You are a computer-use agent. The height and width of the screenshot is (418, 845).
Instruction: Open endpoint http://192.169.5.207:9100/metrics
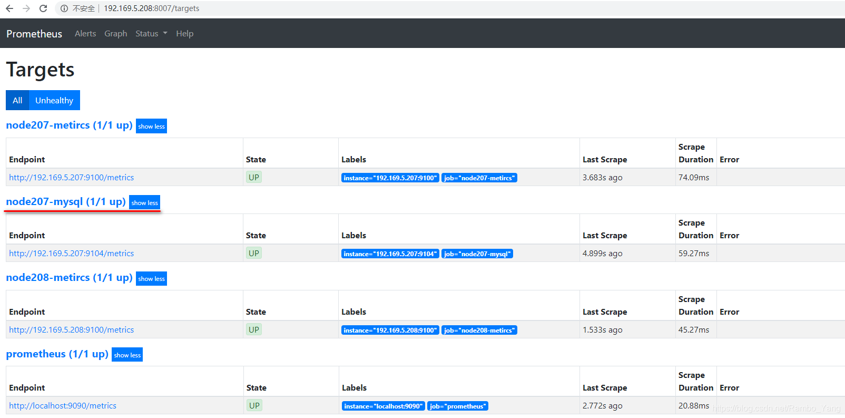(71, 178)
